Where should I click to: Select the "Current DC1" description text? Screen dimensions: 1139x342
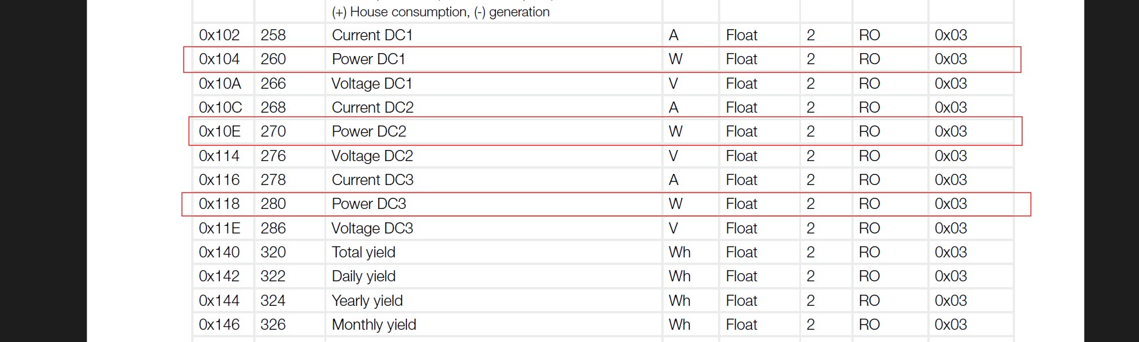click(372, 36)
